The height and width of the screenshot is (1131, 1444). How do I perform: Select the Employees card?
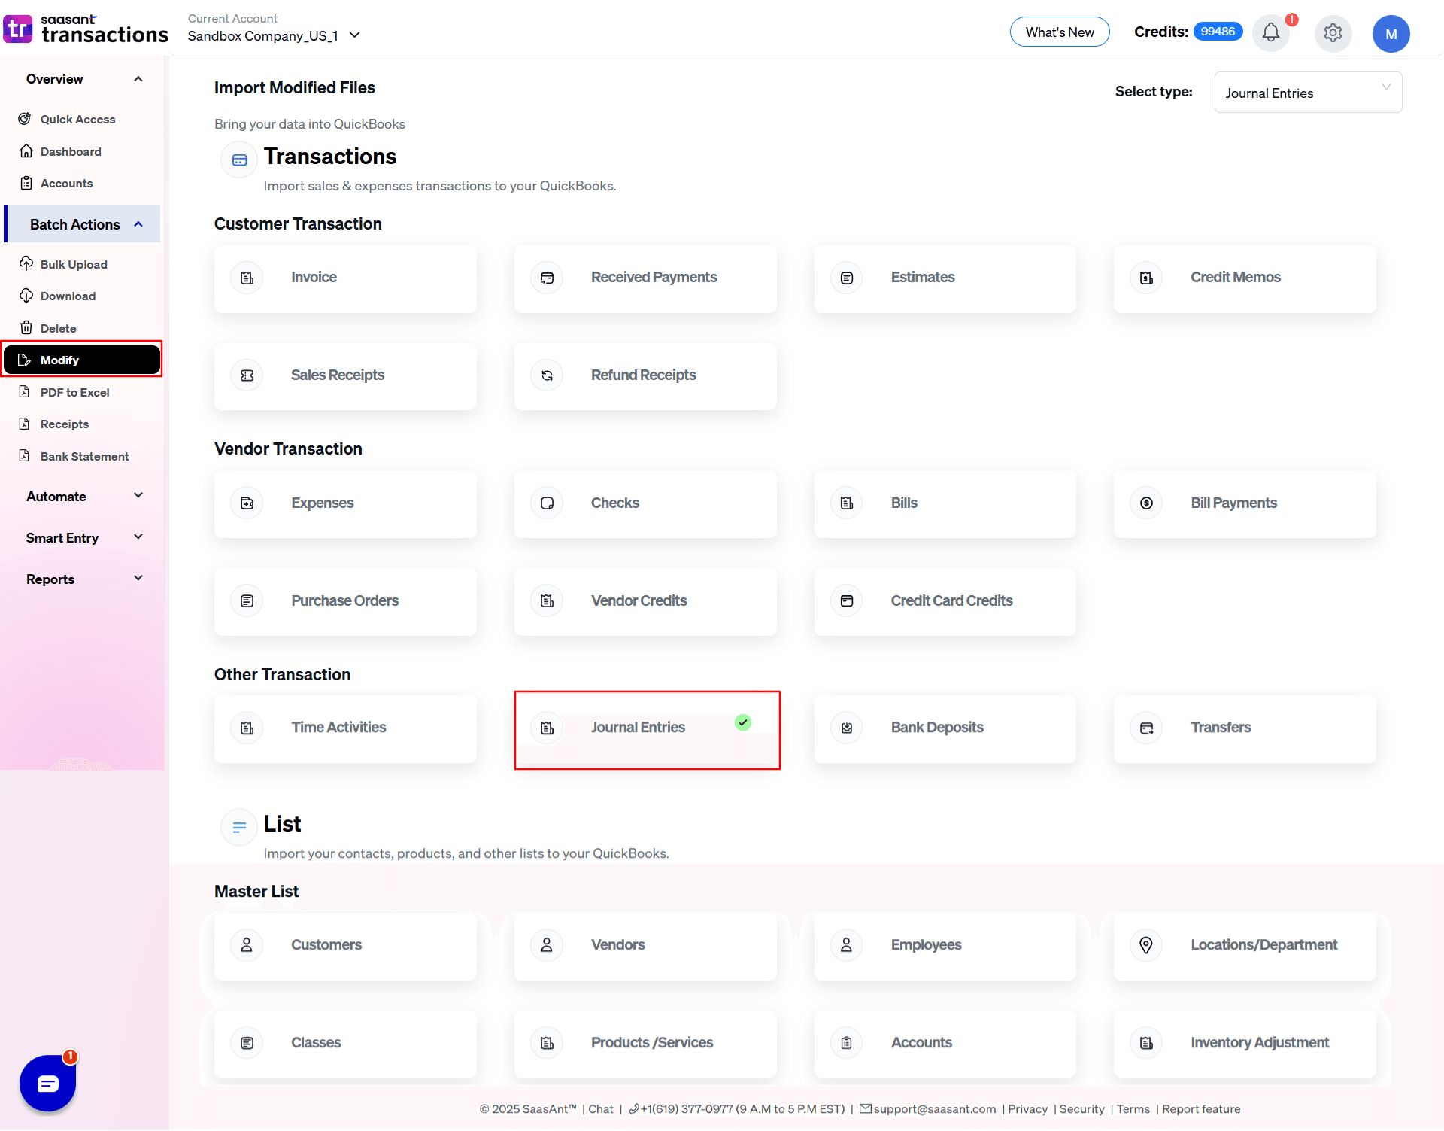tap(945, 946)
